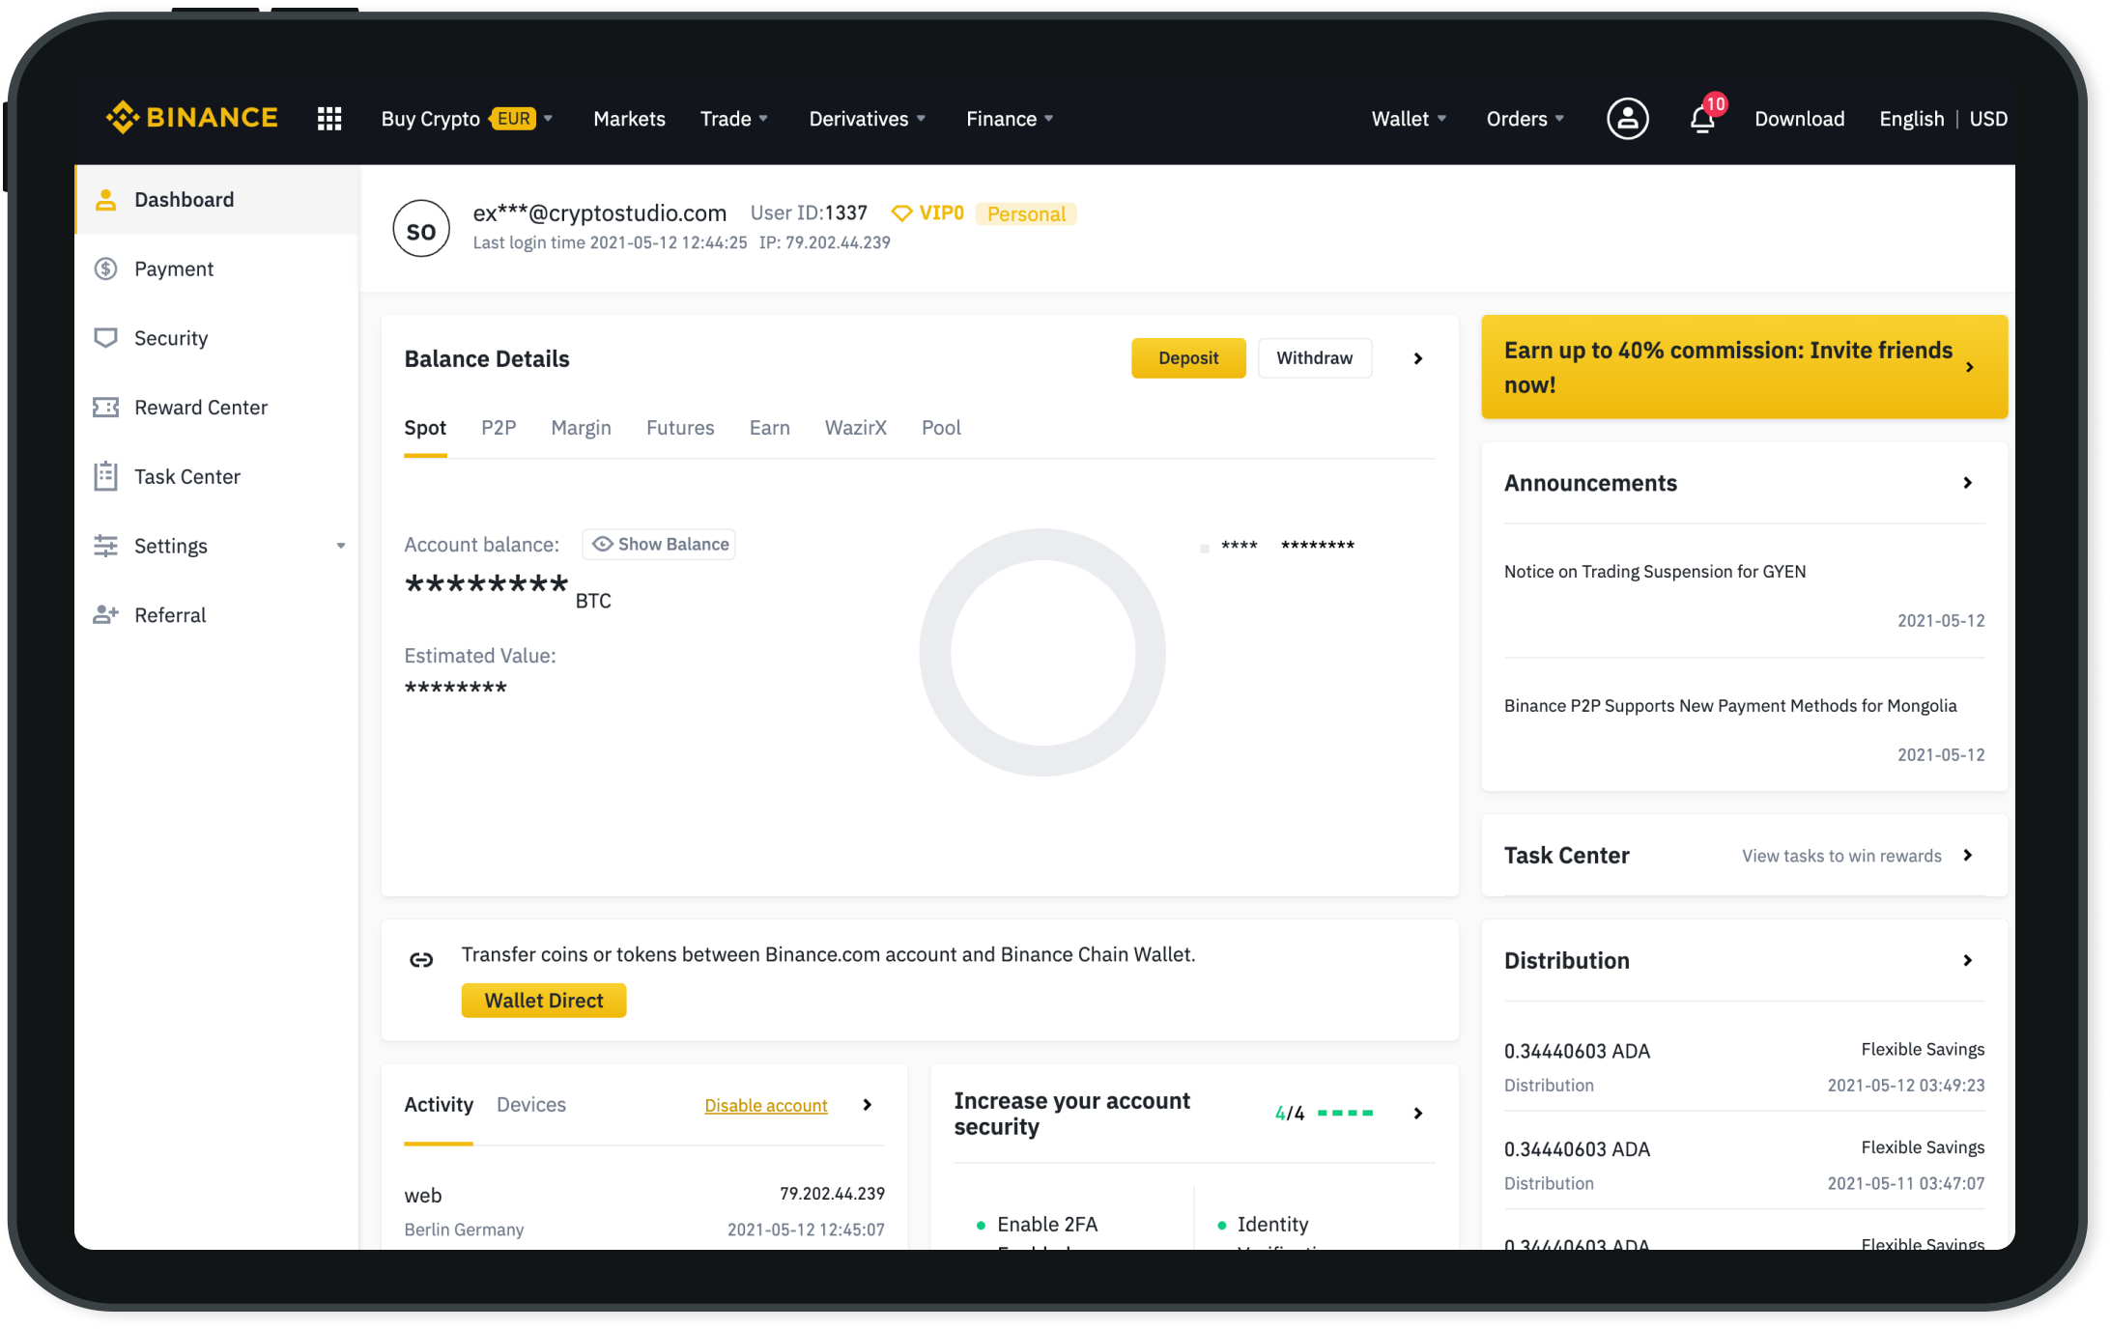Click the grid apps menu icon
Viewport: 2110px width, 1329px height.
click(x=329, y=118)
